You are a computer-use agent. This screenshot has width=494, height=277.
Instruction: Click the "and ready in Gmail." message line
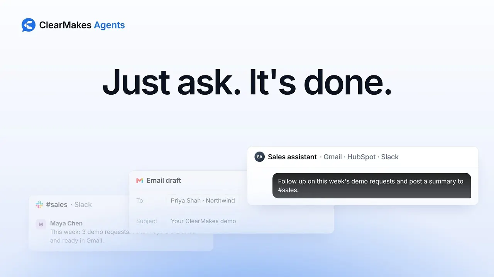(77, 240)
